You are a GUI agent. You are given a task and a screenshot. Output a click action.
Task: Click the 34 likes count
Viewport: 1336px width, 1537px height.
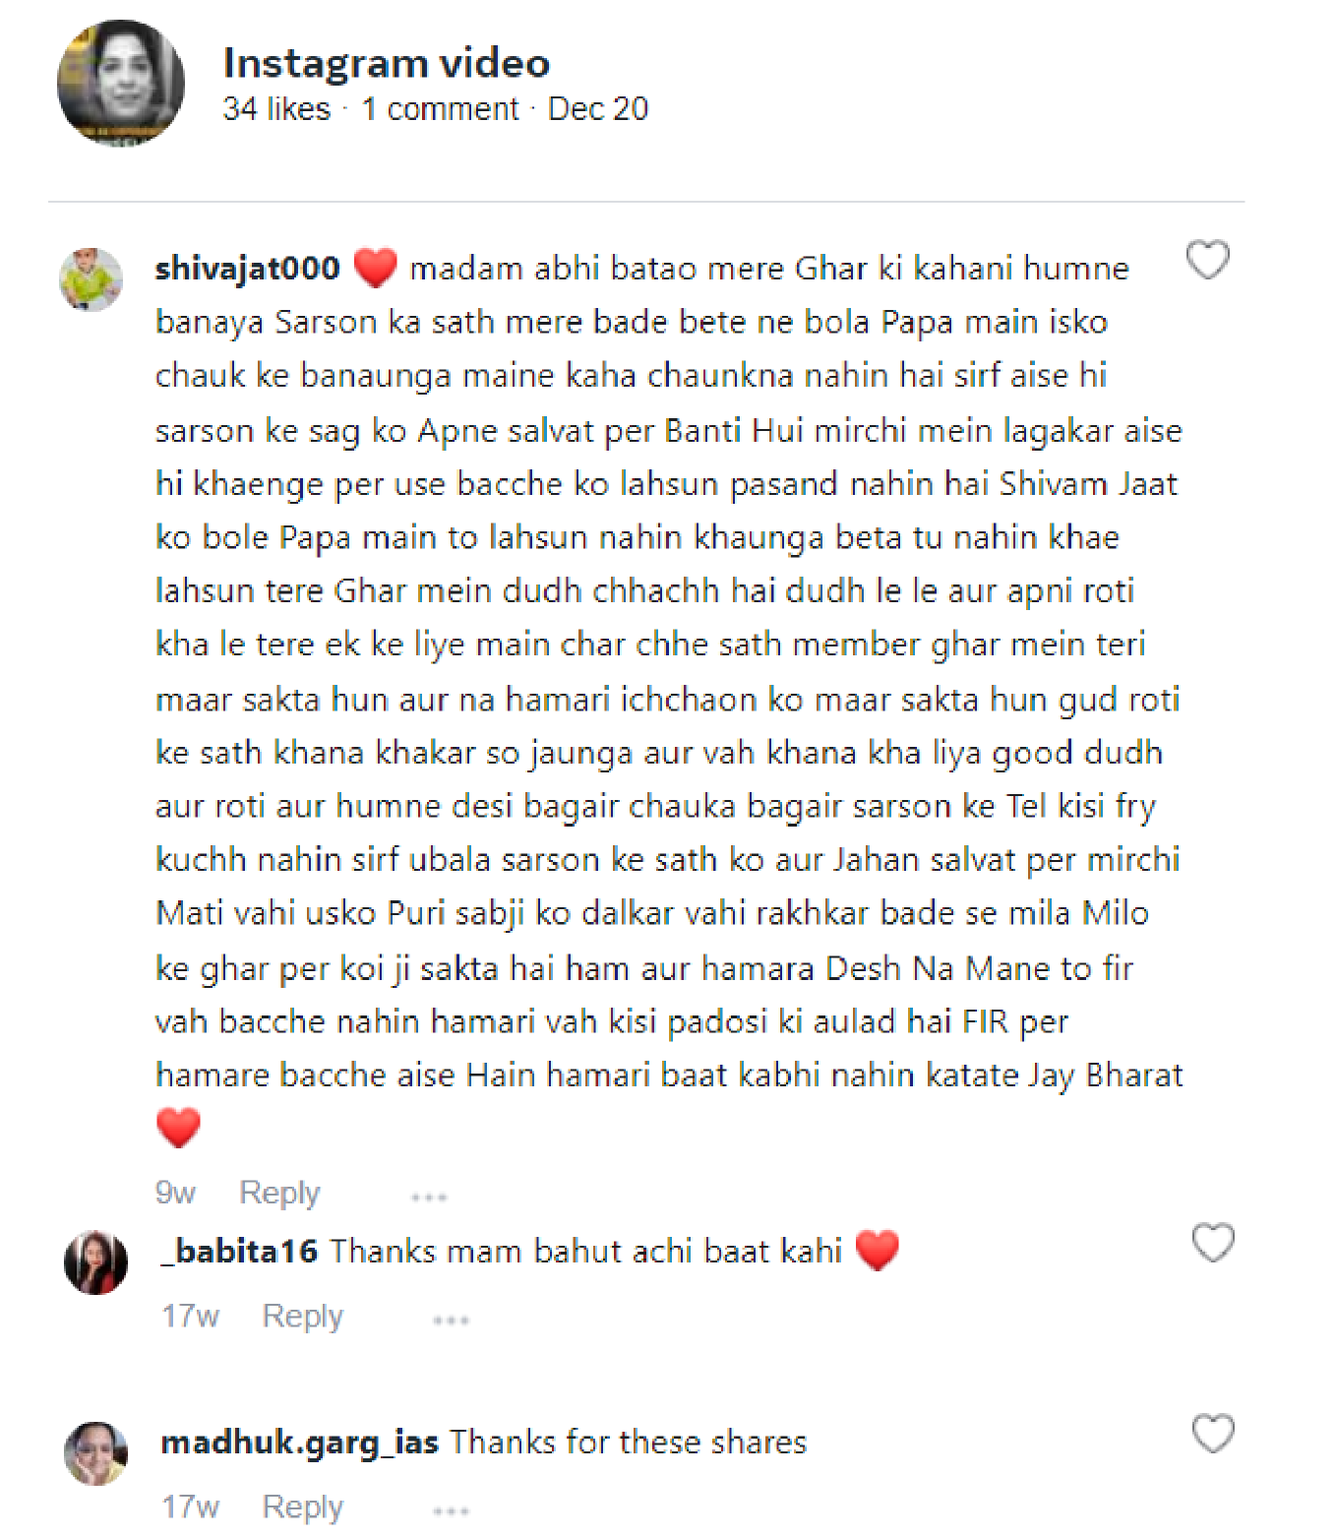click(276, 108)
